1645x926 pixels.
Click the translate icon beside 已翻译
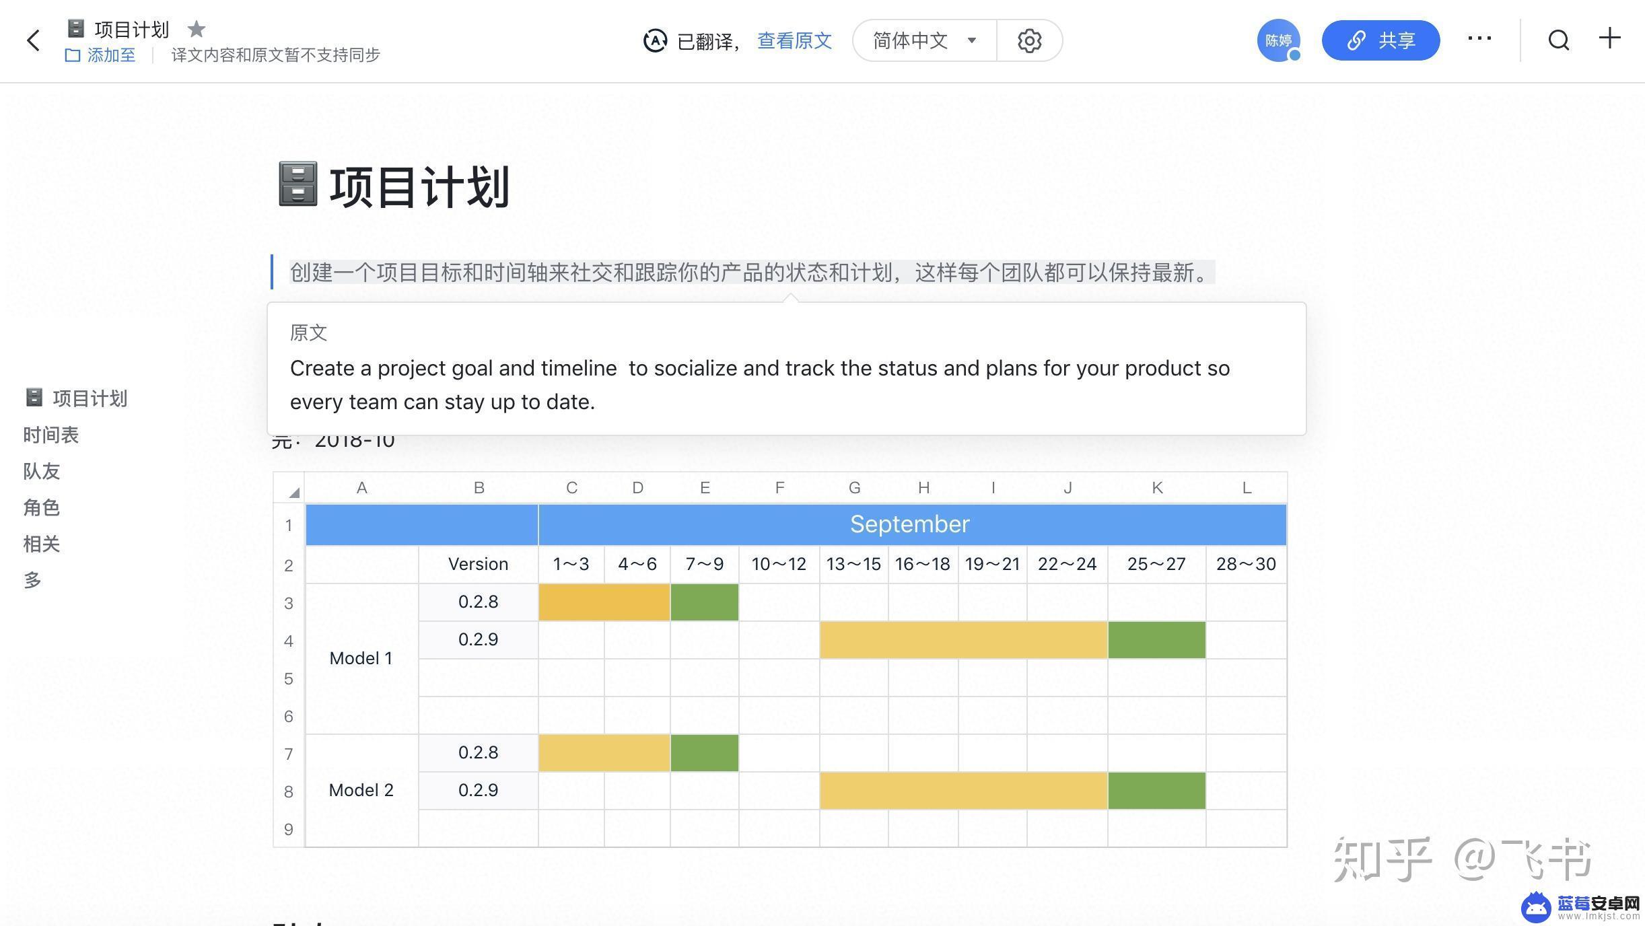[x=655, y=40]
